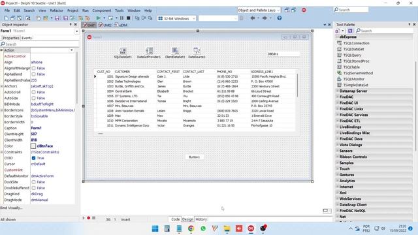Viewport: 418px width, 235px height.
Task: Click the PHONE_NO column header in the grid
Action: click(x=224, y=72)
